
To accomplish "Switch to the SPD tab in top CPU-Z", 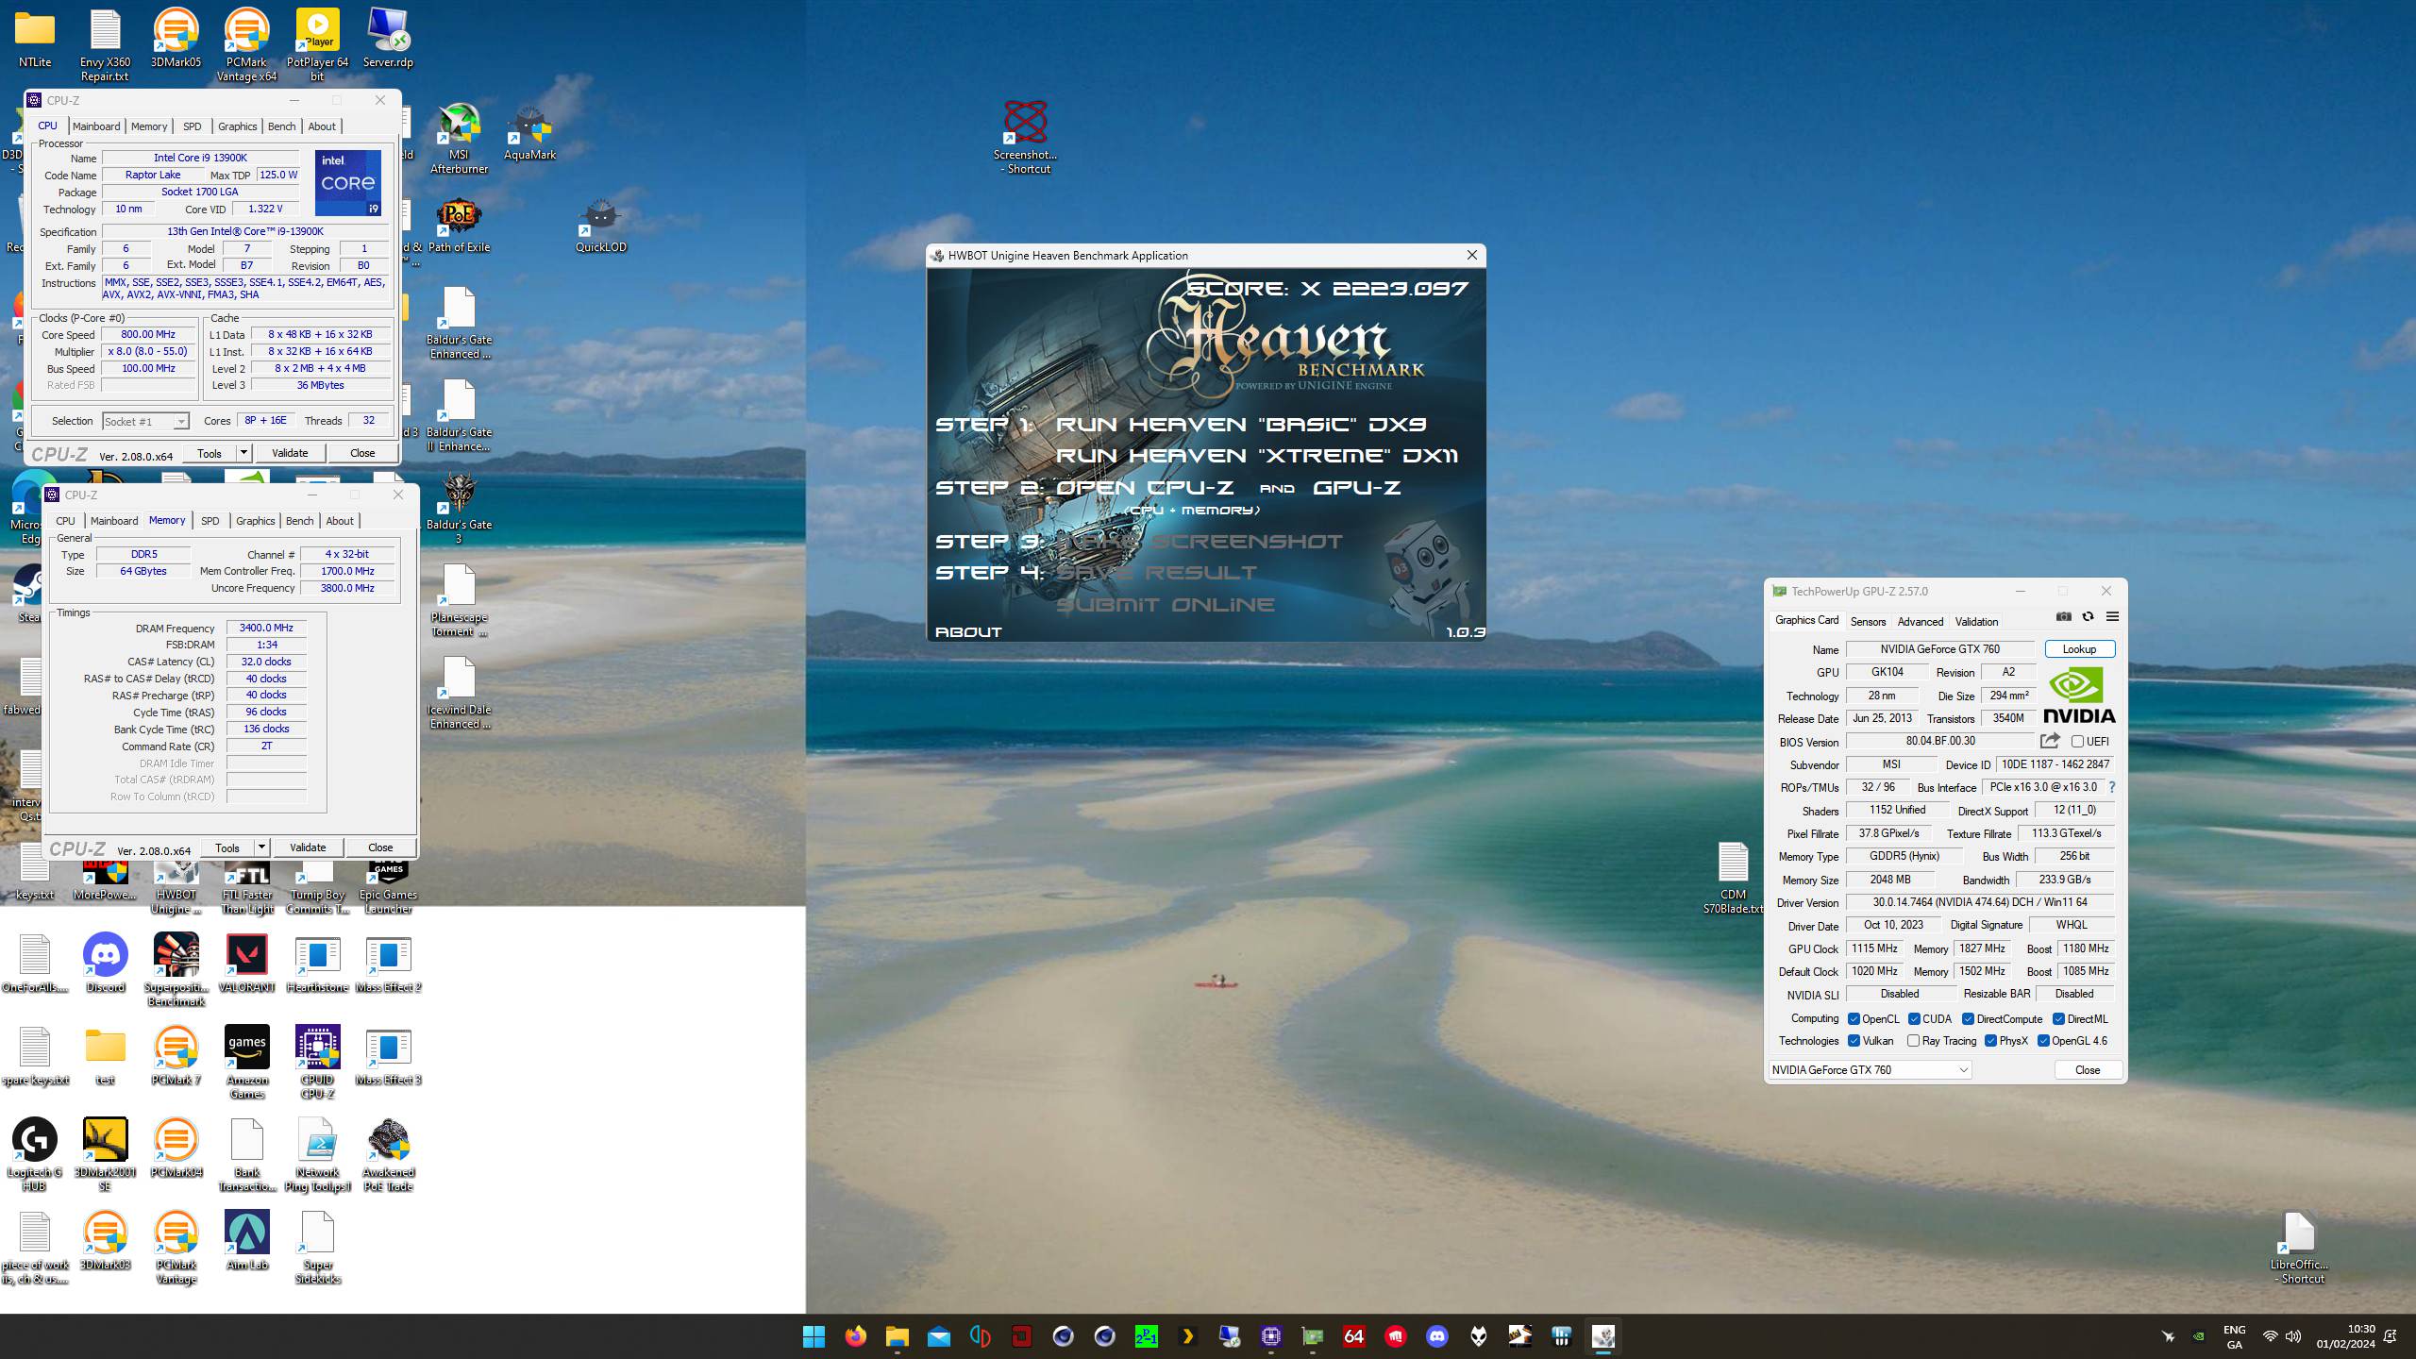I will pos(193,126).
